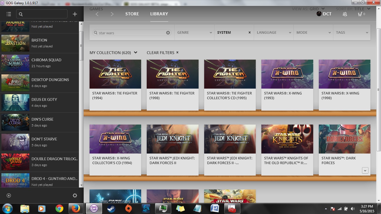
Task: Select DIN'S CURSE in sidebar list
Action: coord(40,122)
